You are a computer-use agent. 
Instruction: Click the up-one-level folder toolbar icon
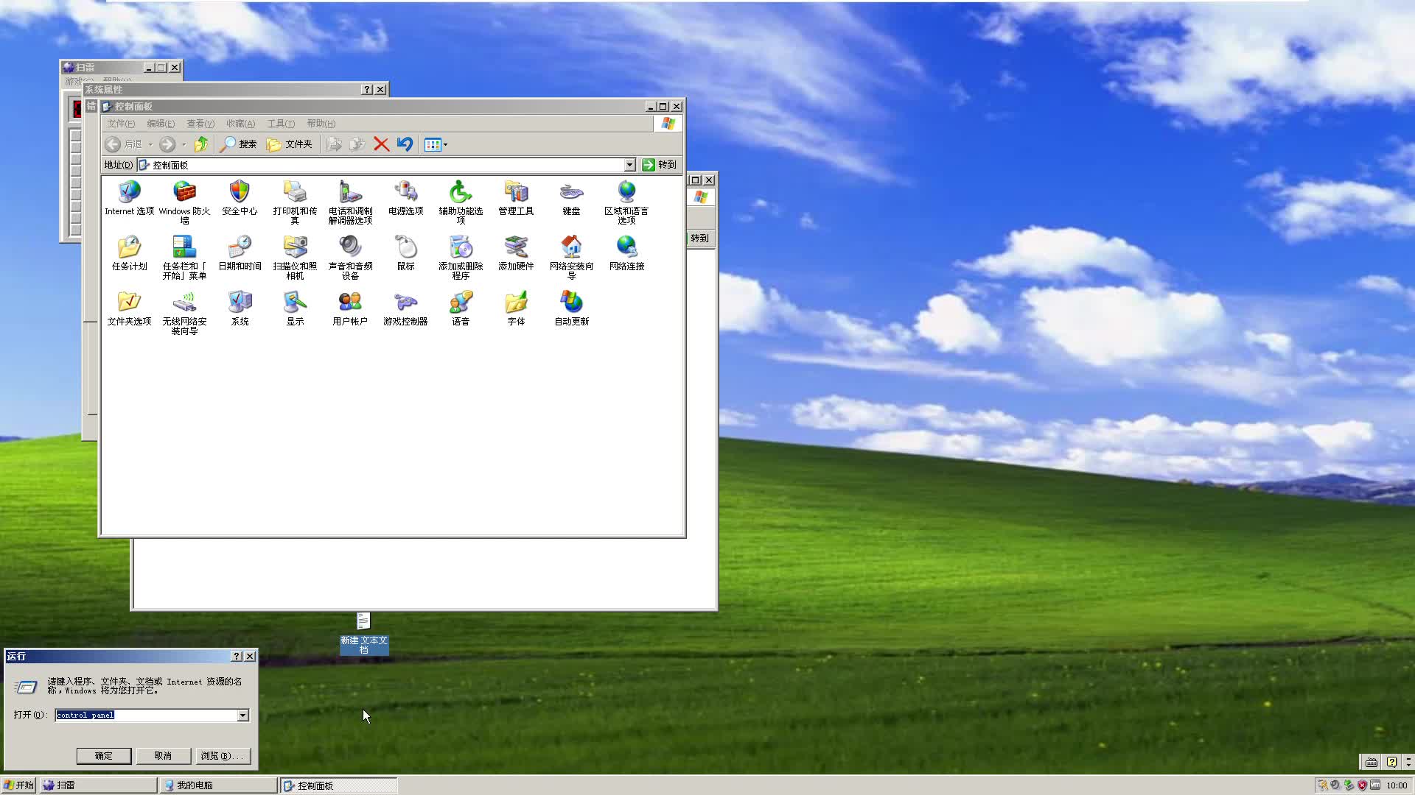(200, 144)
